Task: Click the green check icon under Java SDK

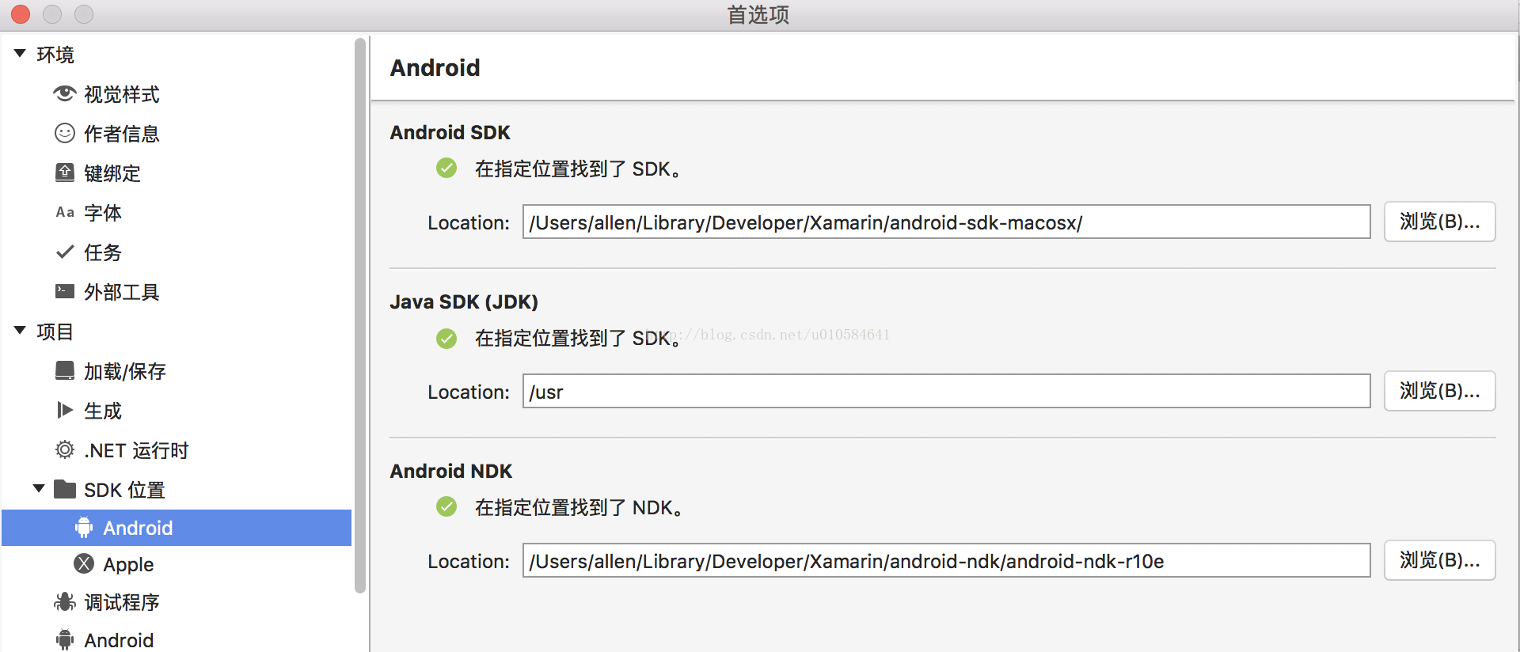Action: coord(446,339)
